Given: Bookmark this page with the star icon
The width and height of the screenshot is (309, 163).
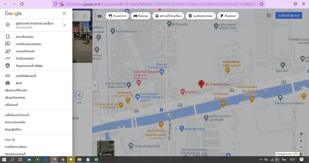Looking at the screenshot, I should click(262, 4).
